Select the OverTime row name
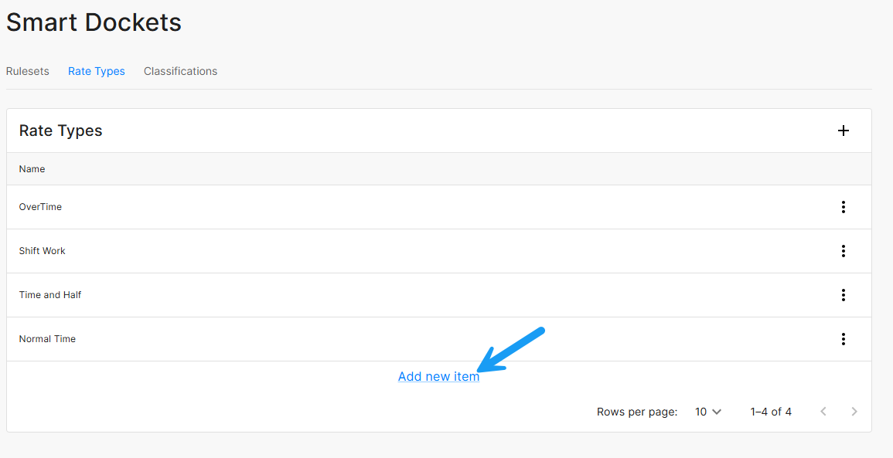The height and width of the screenshot is (458, 893). point(40,207)
